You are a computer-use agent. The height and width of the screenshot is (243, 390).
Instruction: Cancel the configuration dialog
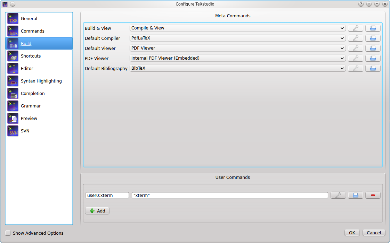pyautogui.click(x=374, y=233)
